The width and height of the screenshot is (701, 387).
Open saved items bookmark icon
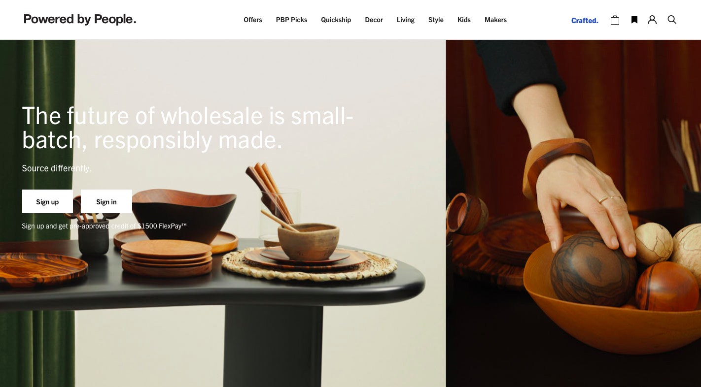click(x=634, y=20)
